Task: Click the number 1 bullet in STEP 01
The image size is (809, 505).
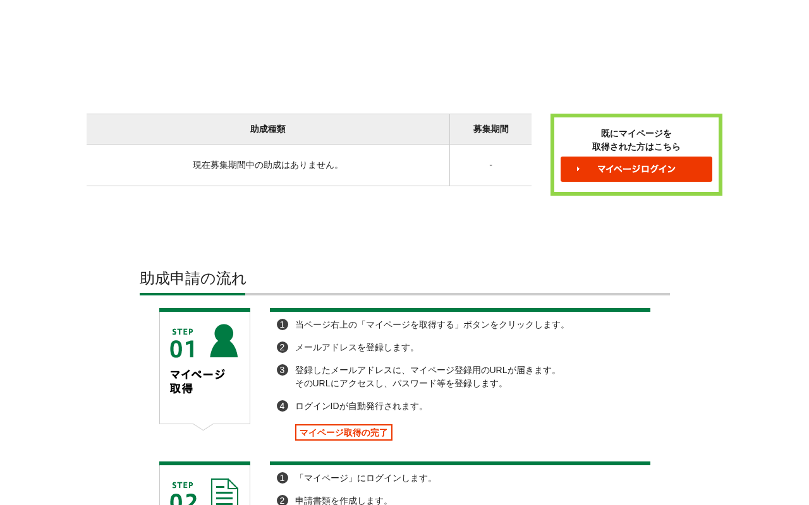Action: point(283,324)
